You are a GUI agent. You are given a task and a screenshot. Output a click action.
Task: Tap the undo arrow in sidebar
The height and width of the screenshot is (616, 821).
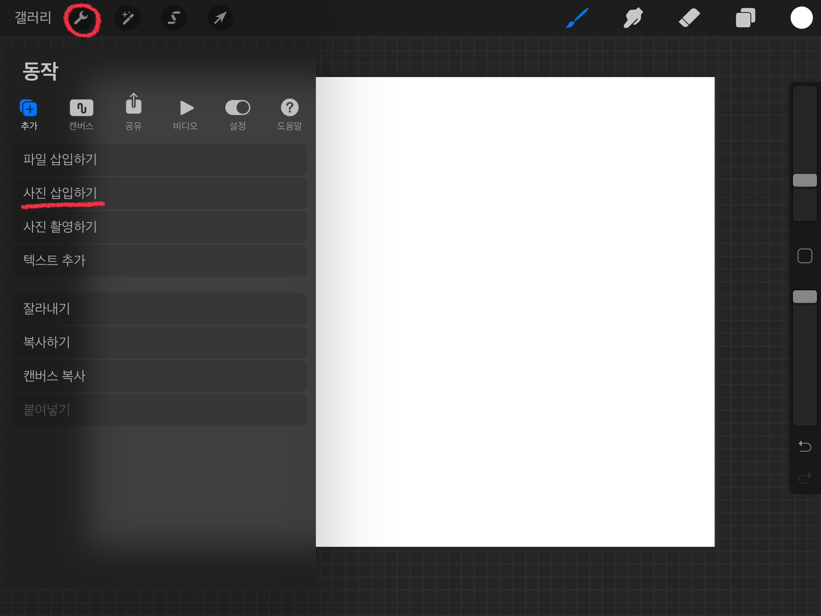[805, 446]
